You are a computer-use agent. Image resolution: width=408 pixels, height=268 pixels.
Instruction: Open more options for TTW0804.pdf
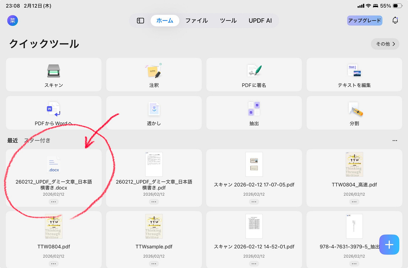(x=54, y=264)
